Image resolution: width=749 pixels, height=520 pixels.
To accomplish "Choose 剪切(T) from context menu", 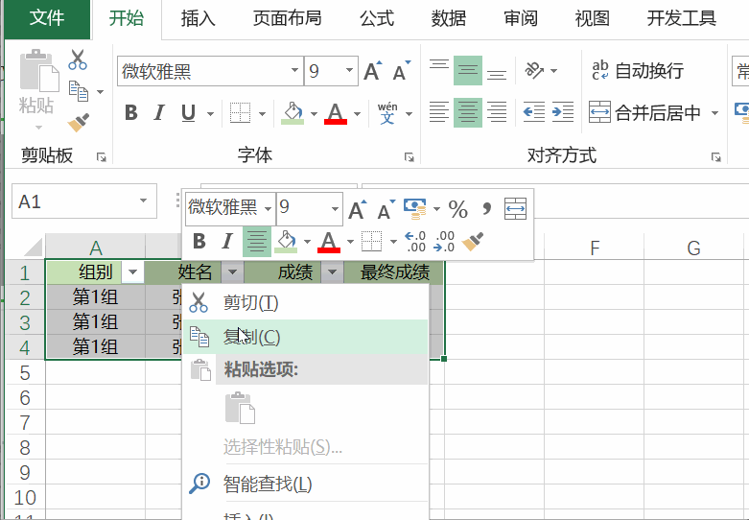I will [306, 302].
